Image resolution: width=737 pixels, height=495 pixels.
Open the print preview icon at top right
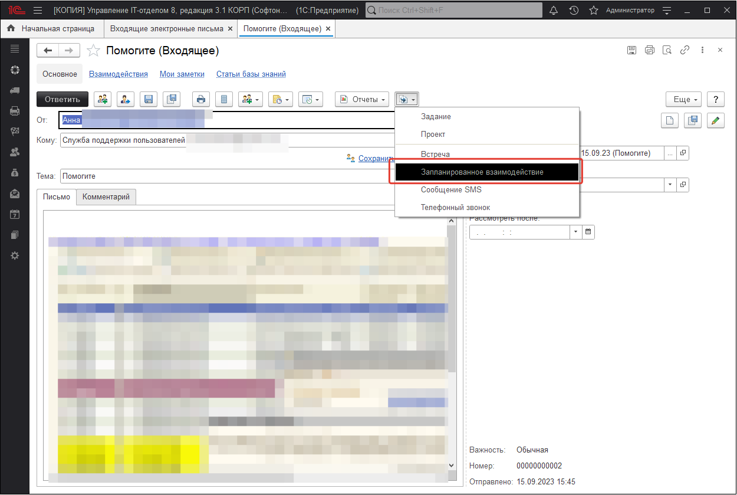(x=667, y=51)
